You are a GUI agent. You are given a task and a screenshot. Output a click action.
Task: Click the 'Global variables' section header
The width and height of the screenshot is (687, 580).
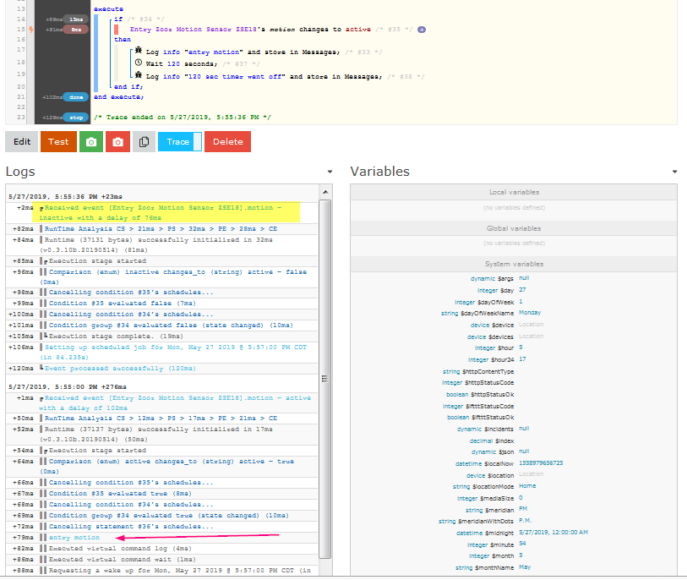tap(514, 228)
